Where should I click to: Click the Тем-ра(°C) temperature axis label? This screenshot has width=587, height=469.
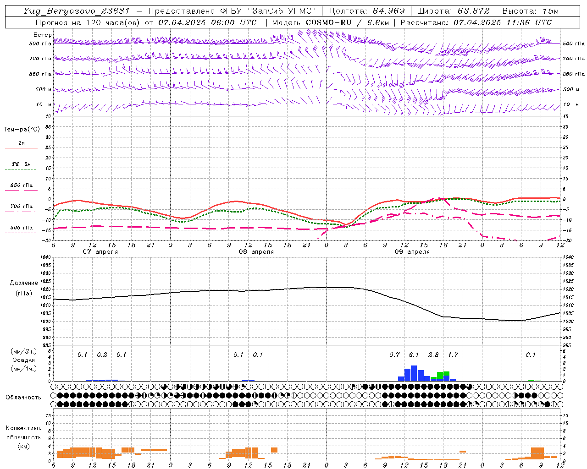point(22,130)
